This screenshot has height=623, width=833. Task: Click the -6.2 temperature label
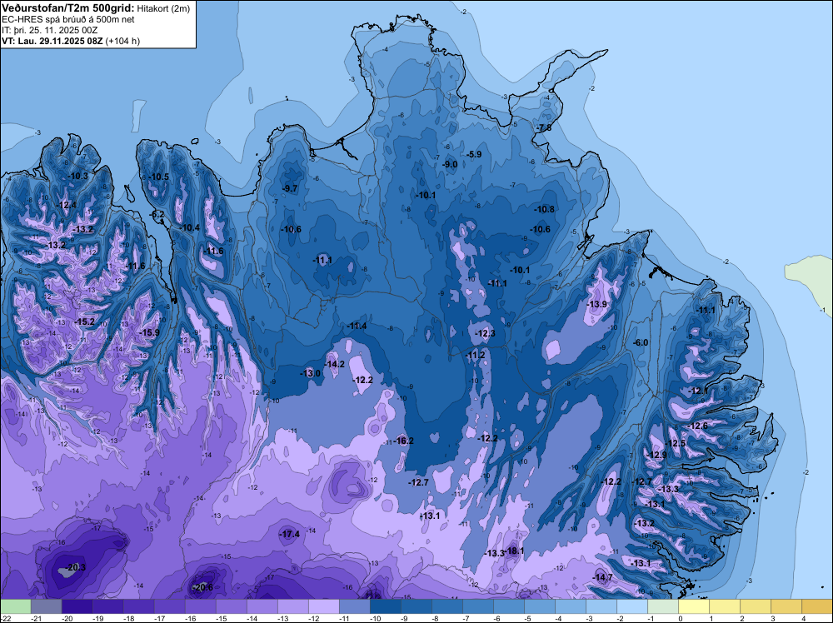point(157,215)
